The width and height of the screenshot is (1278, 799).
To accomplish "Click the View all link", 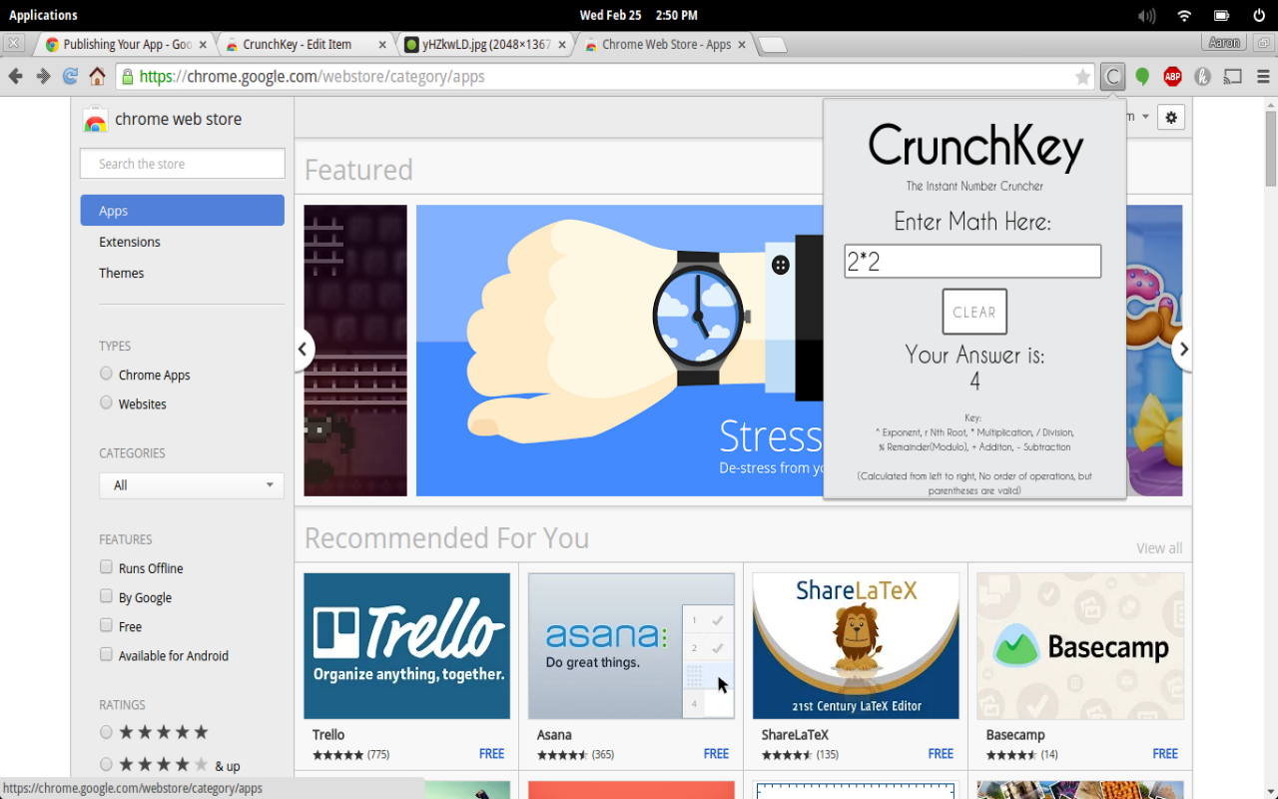I will click(x=1159, y=548).
